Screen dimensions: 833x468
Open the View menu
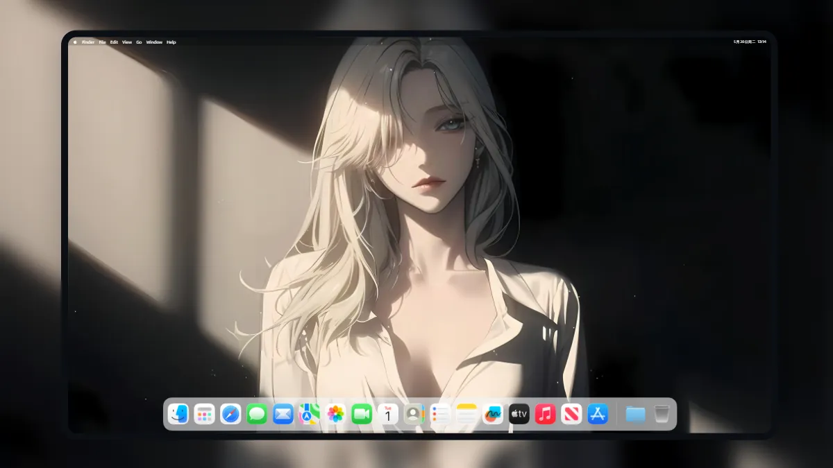(127, 42)
